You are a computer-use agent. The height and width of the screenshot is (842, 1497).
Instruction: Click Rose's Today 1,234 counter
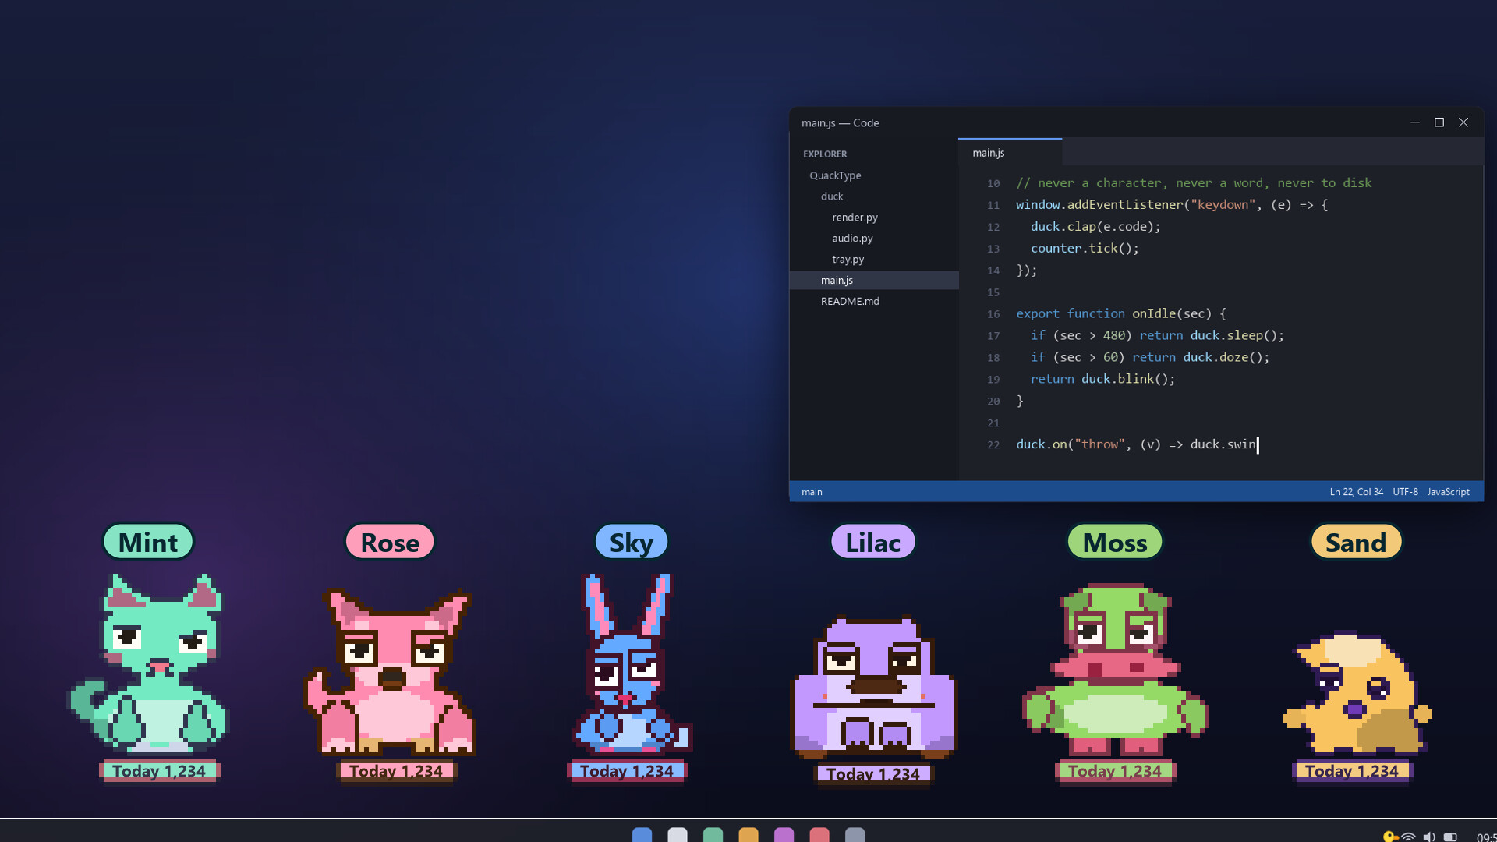(396, 771)
